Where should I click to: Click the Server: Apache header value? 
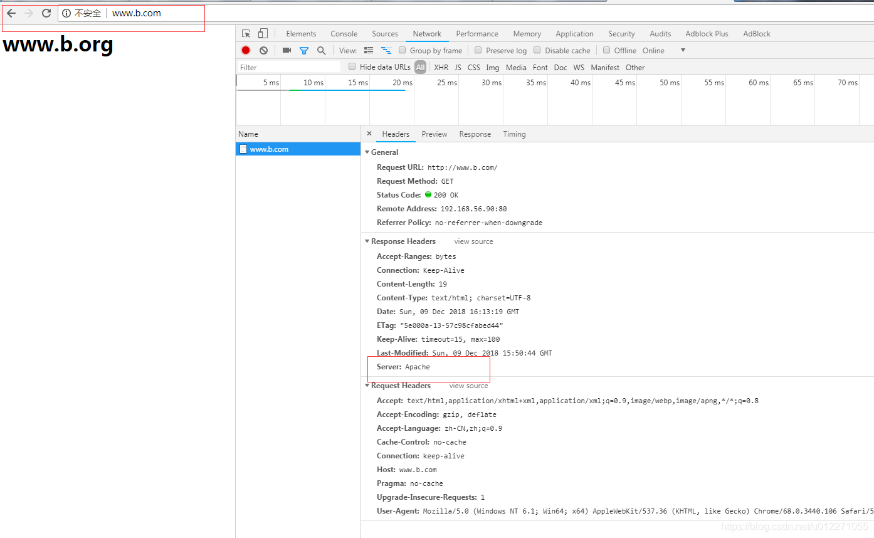[x=418, y=367]
